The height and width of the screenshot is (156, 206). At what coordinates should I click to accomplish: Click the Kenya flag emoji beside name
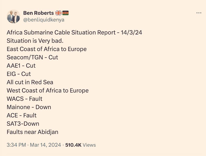[65, 13]
